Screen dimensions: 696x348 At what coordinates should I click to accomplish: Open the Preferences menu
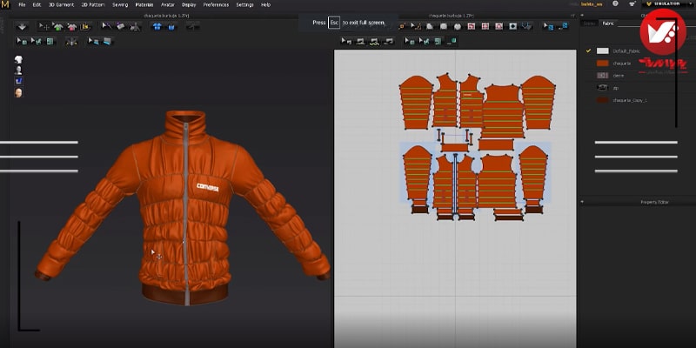216,4
